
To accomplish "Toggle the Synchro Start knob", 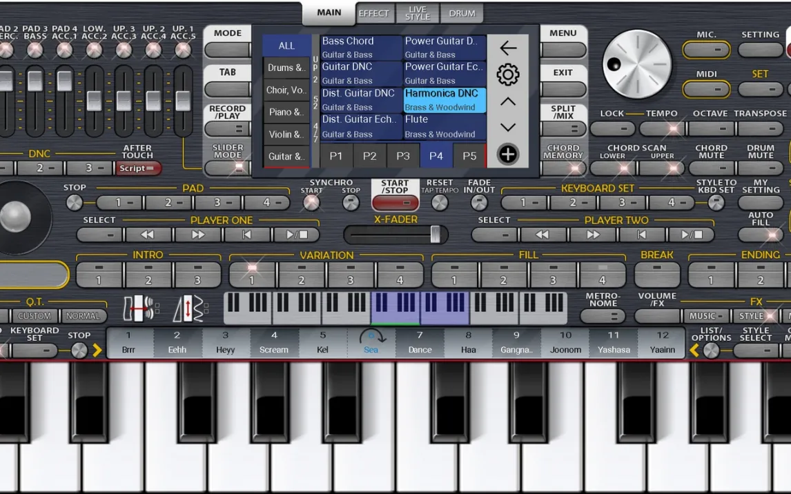I will [312, 203].
